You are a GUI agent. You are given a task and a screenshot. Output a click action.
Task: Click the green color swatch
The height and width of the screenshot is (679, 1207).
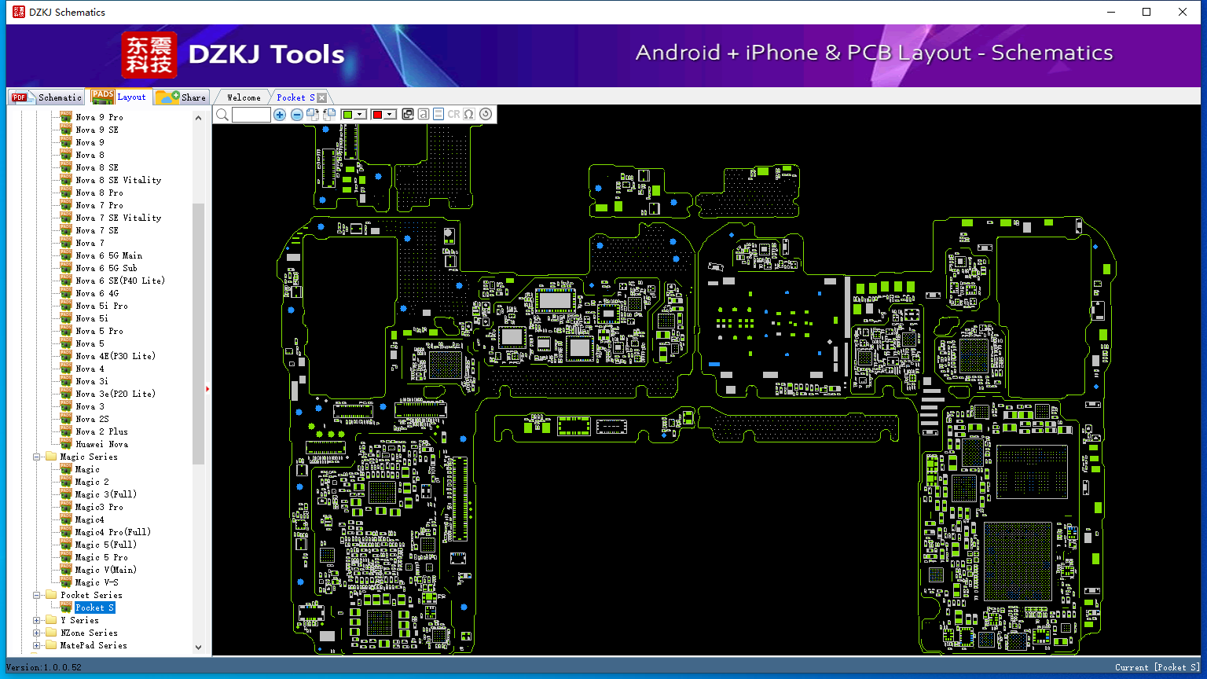click(347, 115)
